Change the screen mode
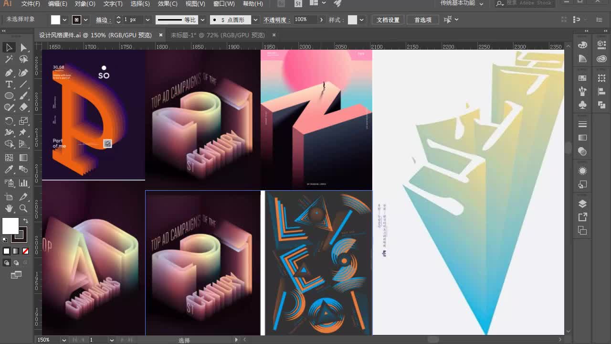Image resolution: width=611 pixels, height=344 pixels. pyautogui.click(x=16, y=275)
